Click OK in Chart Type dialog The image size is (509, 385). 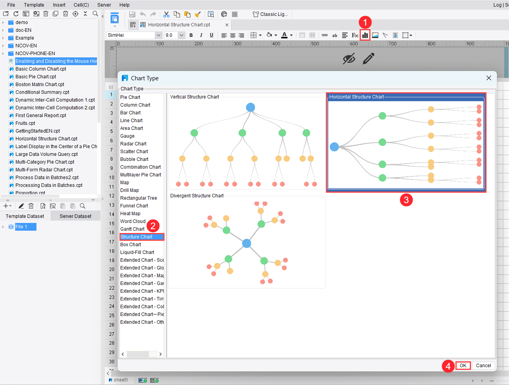(x=463, y=366)
